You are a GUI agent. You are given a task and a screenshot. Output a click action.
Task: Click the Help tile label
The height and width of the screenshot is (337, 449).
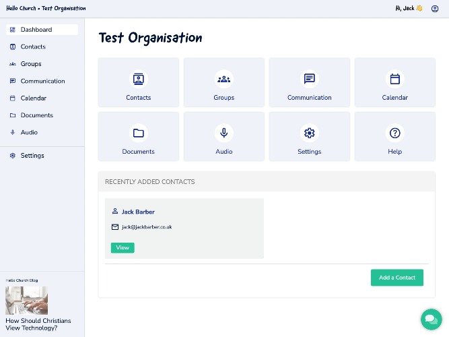395,152
